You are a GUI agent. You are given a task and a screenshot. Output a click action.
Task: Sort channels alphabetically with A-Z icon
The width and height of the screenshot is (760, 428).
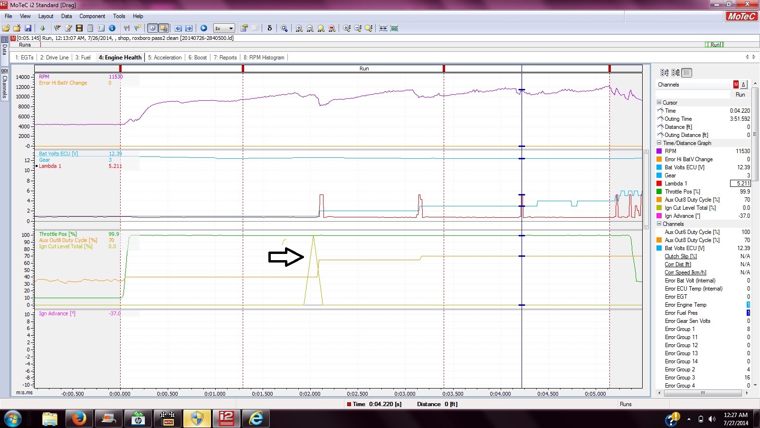tap(665, 73)
